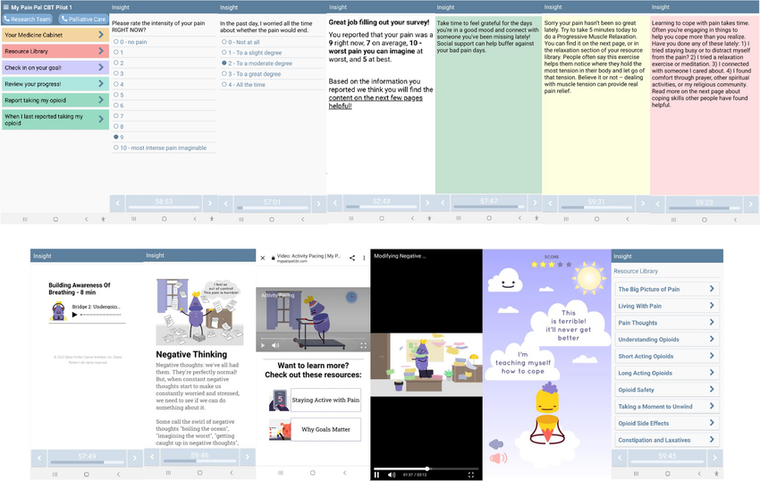The height and width of the screenshot is (481, 760).
Task: Select pain rating 0 - no pain
Action: pyautogui.click(x=116, y=42)
